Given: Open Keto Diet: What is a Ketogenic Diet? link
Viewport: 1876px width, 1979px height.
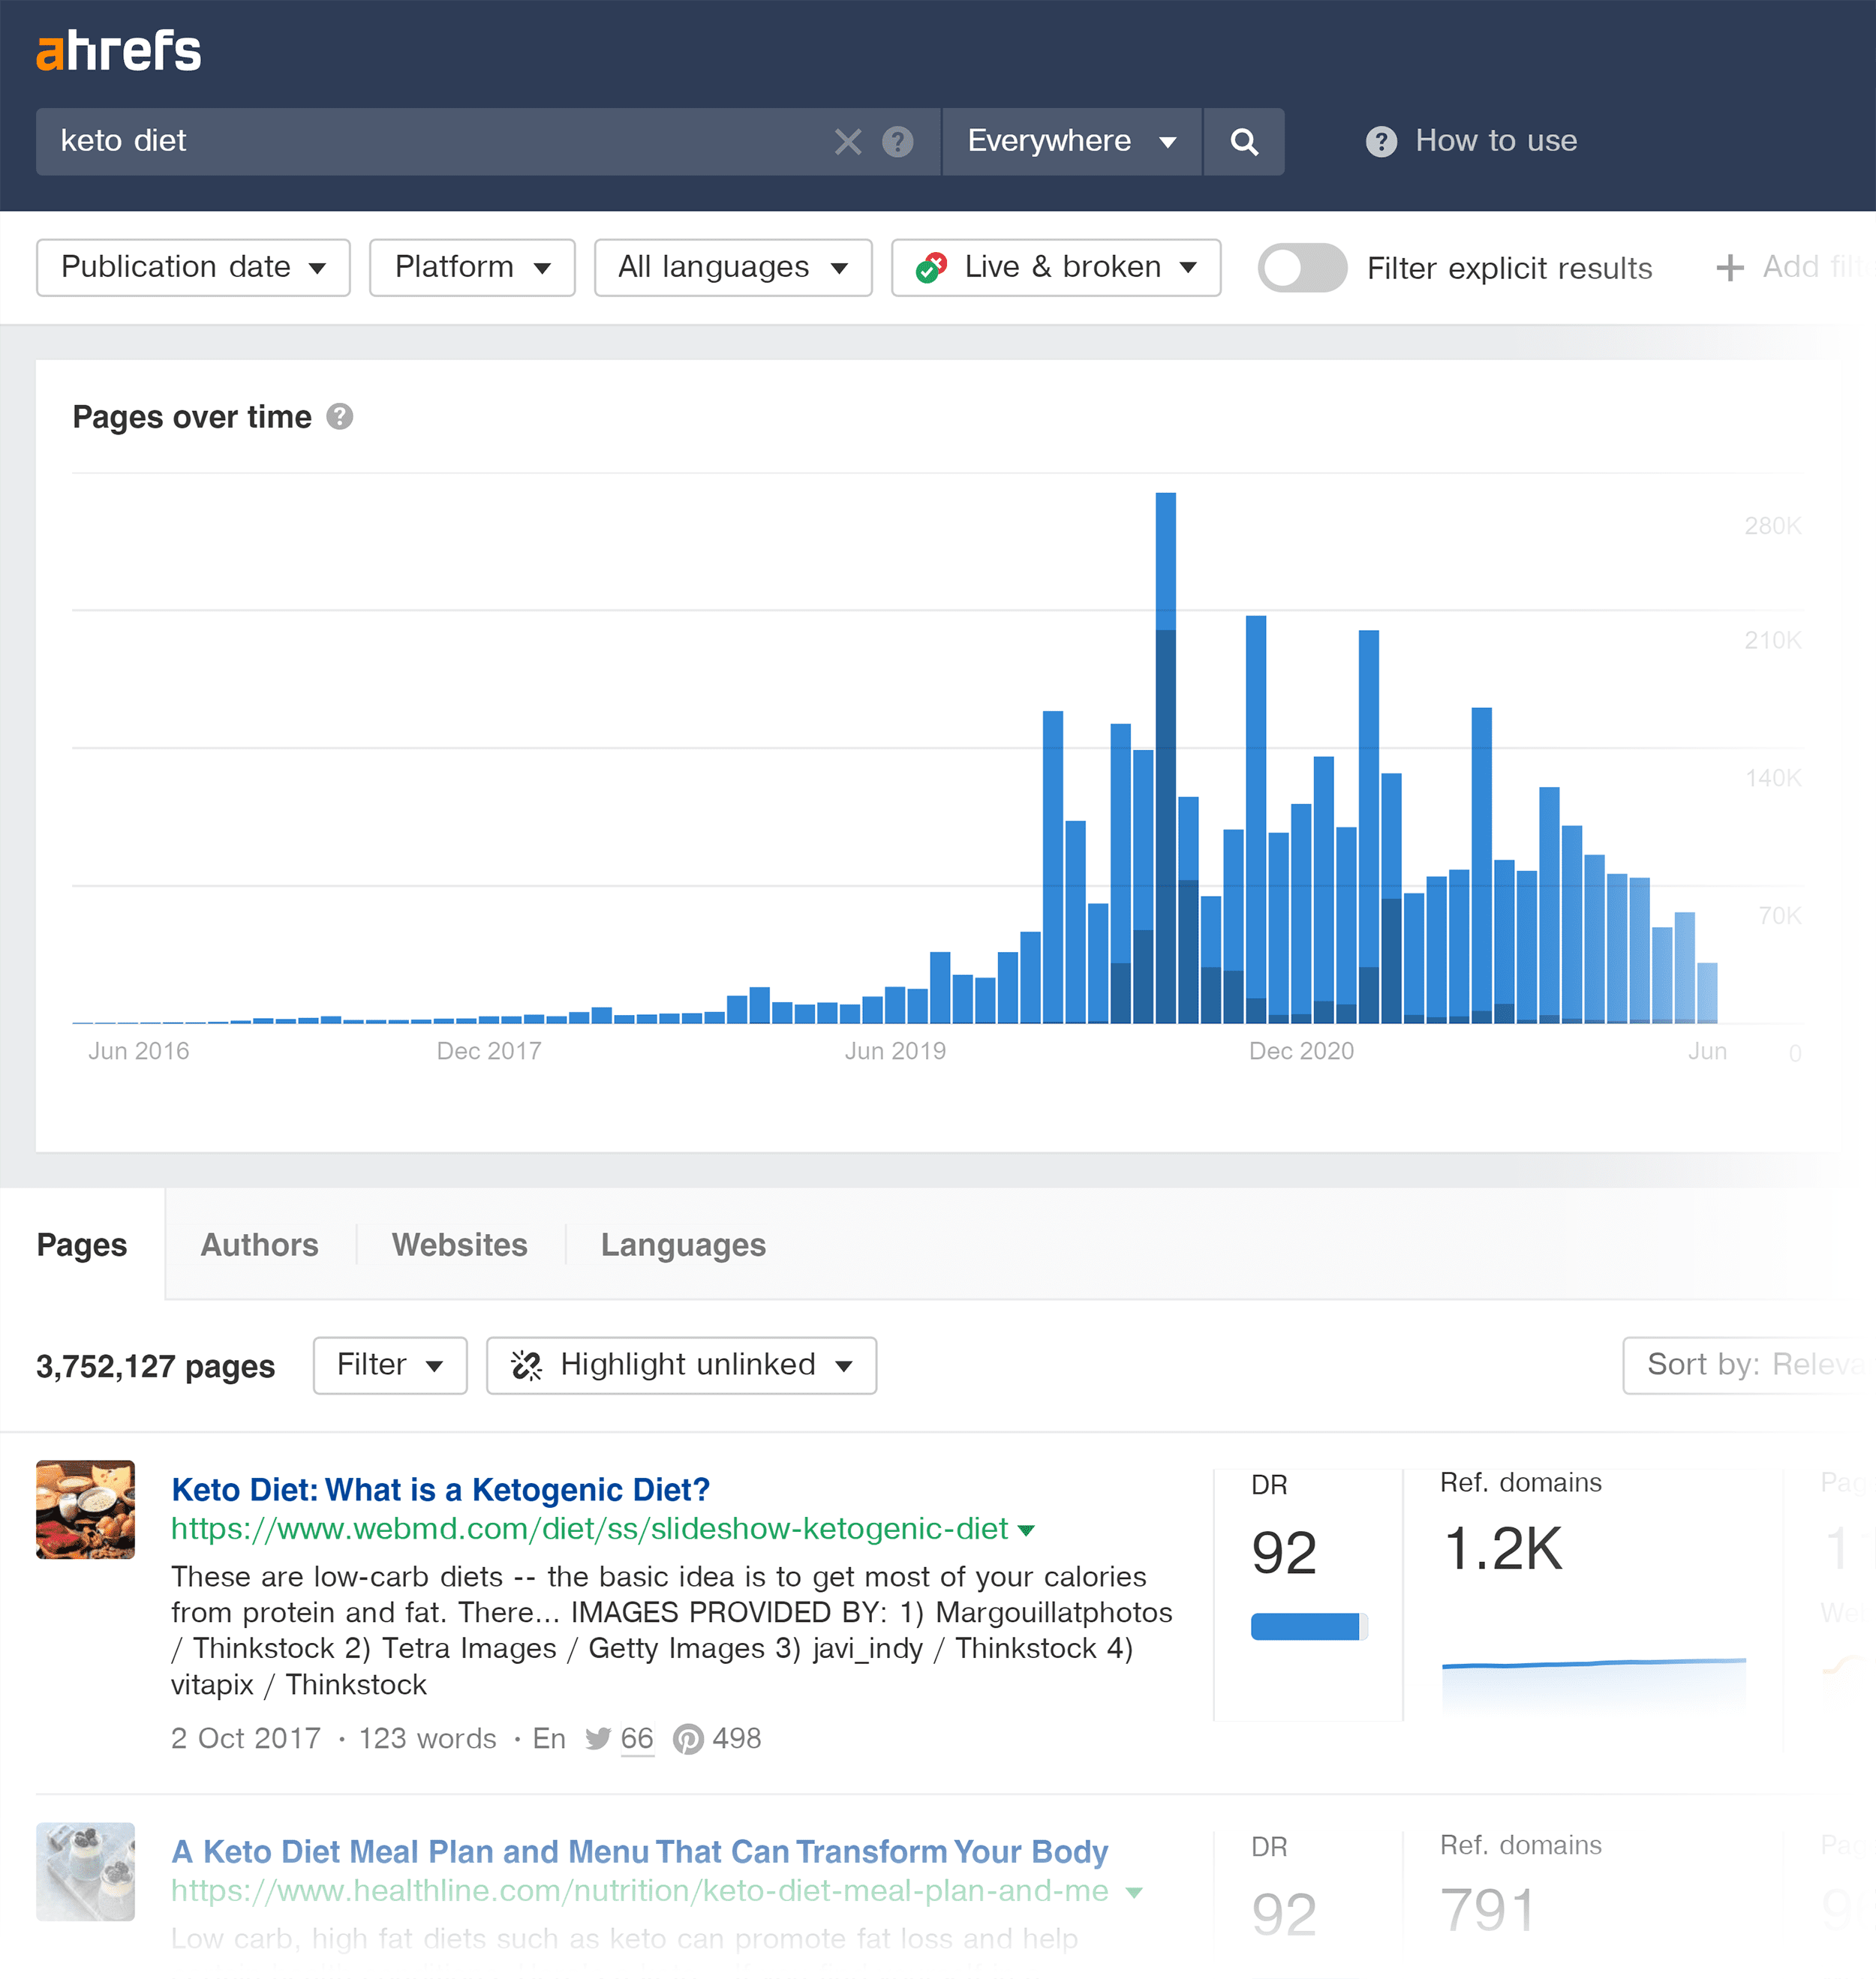Looking at the screenshot, I should pyautogui.click(x=441, y=1490).
